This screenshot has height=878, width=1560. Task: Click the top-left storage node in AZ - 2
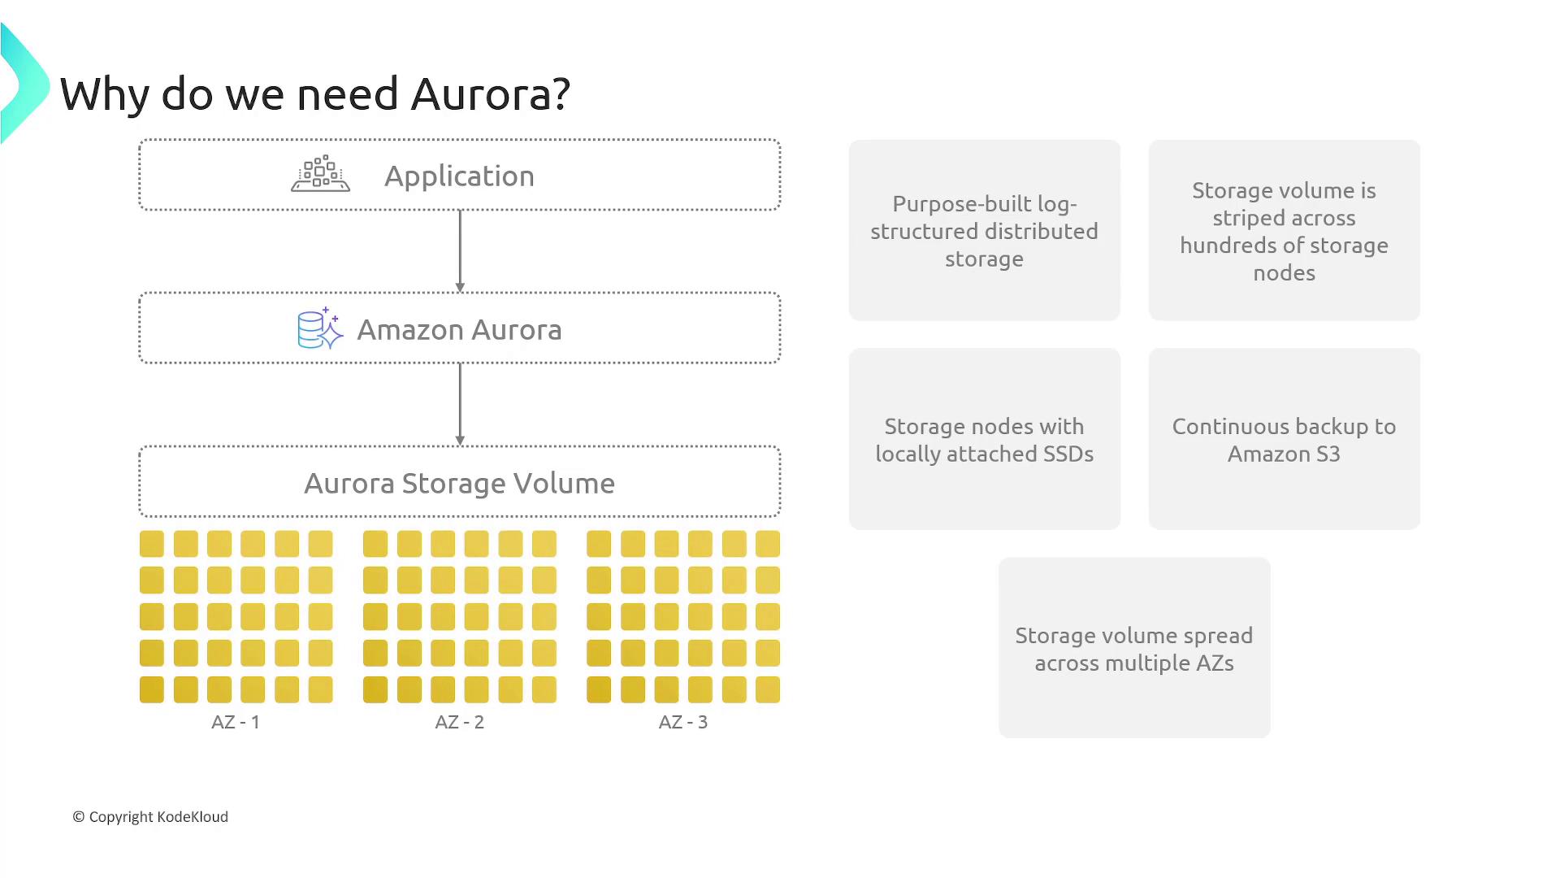tap(375, 544)
